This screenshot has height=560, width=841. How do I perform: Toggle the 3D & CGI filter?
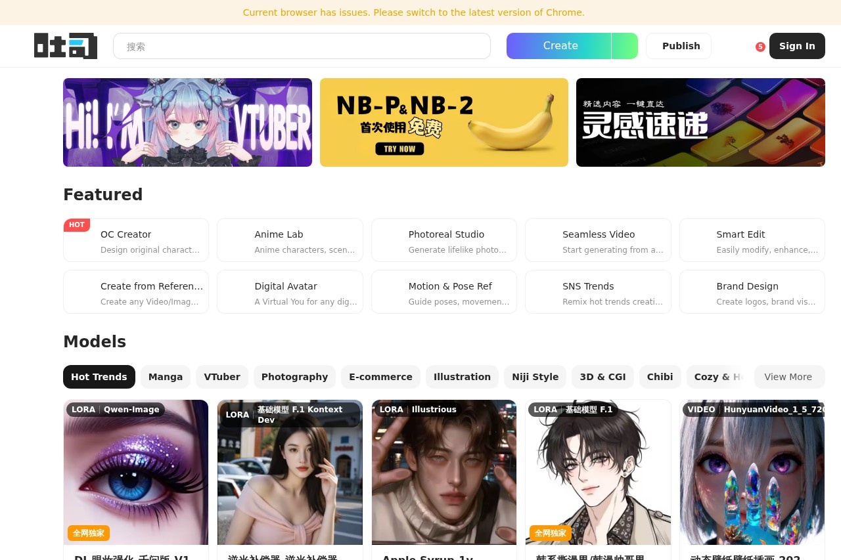coord(602,377)
